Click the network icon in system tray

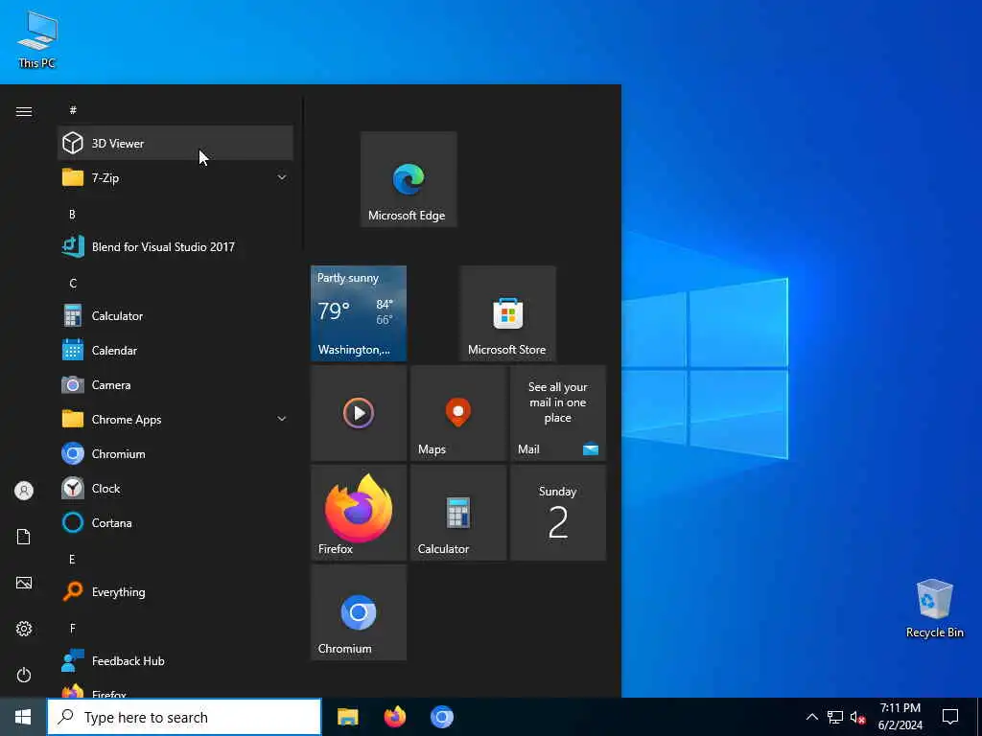pyautogui.click(x=835, y=717)
